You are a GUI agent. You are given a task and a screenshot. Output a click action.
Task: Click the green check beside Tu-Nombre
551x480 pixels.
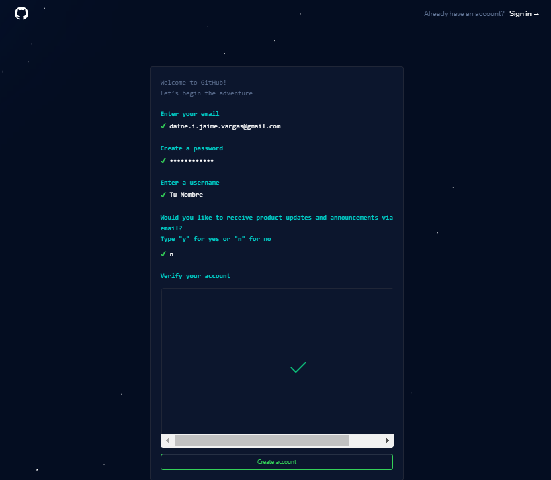click(163, 195)
